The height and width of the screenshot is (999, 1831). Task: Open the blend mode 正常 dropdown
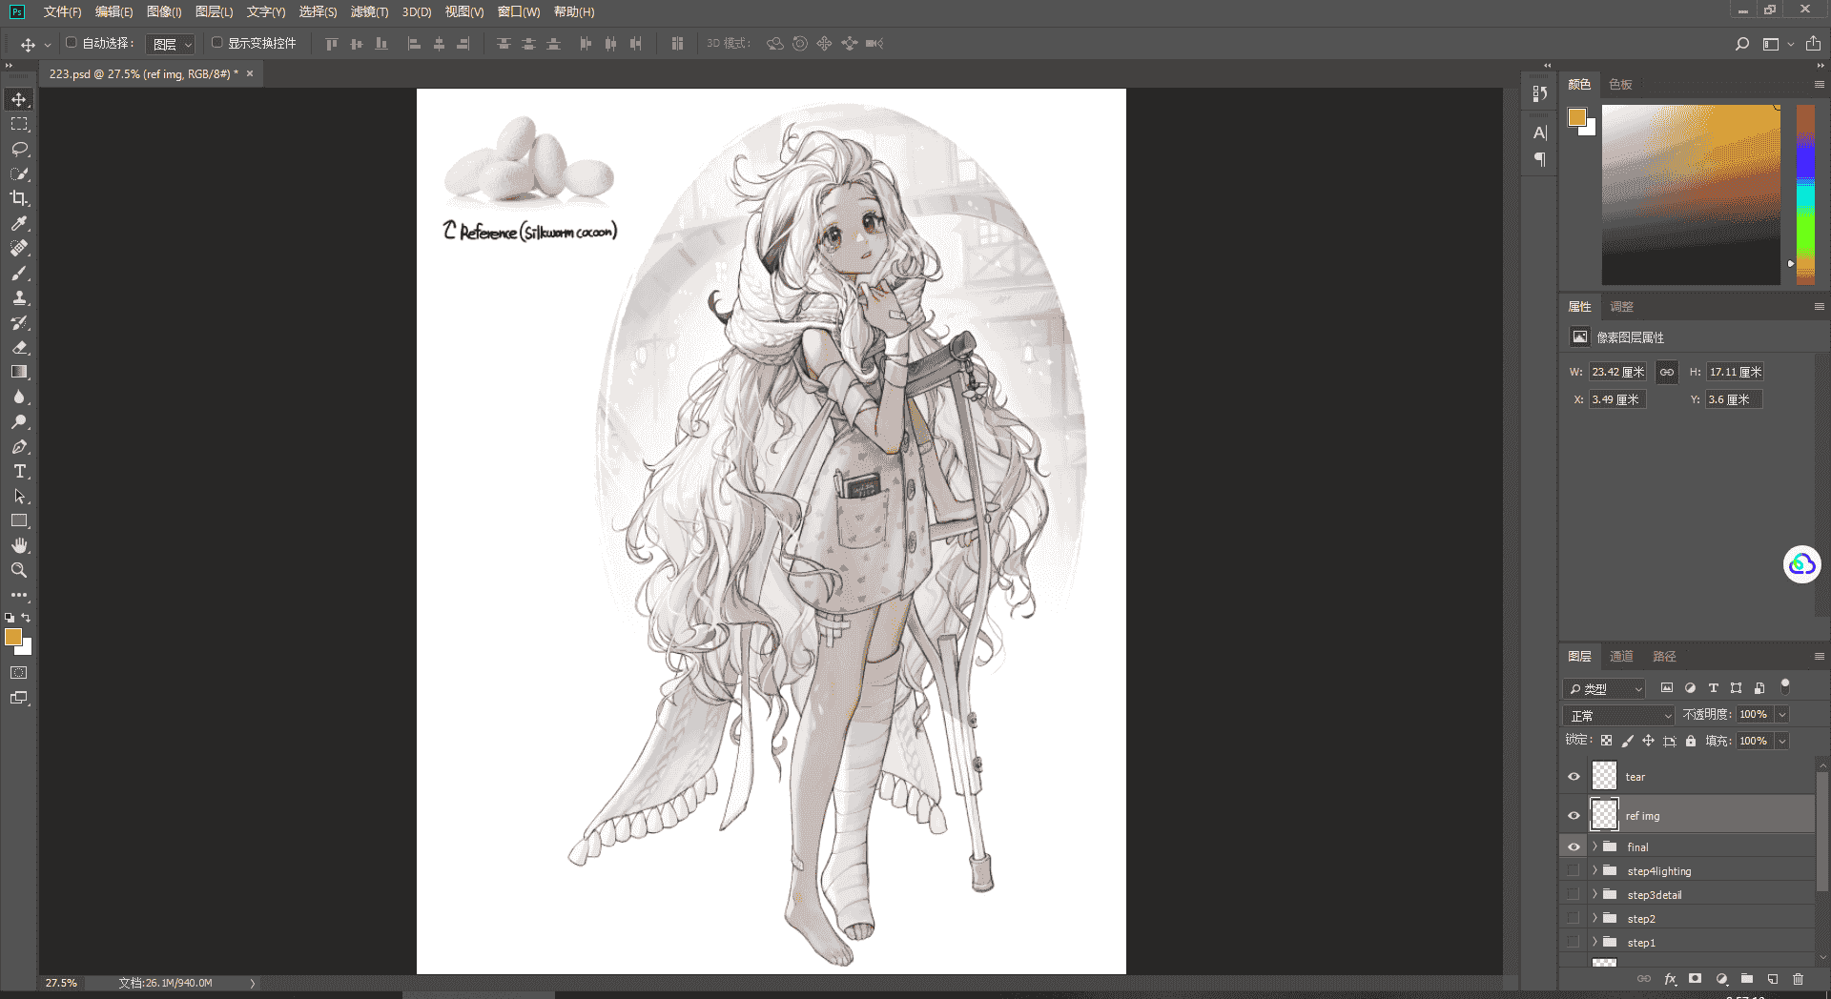pyautogui.click(x=1618, y=715)
